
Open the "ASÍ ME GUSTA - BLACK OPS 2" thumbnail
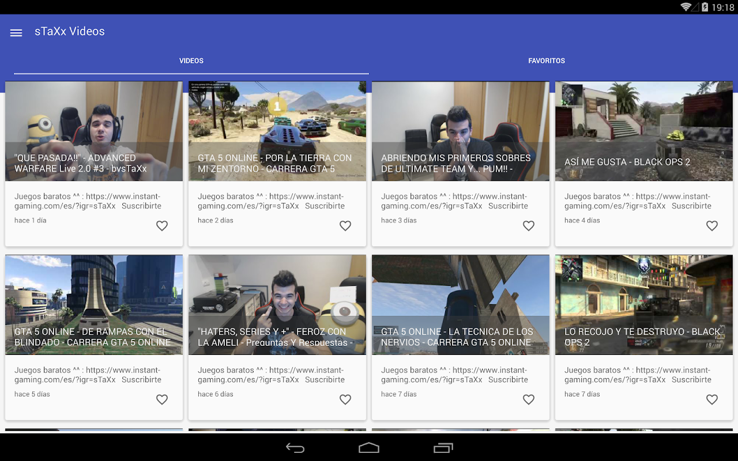click(x=644, y=131)
